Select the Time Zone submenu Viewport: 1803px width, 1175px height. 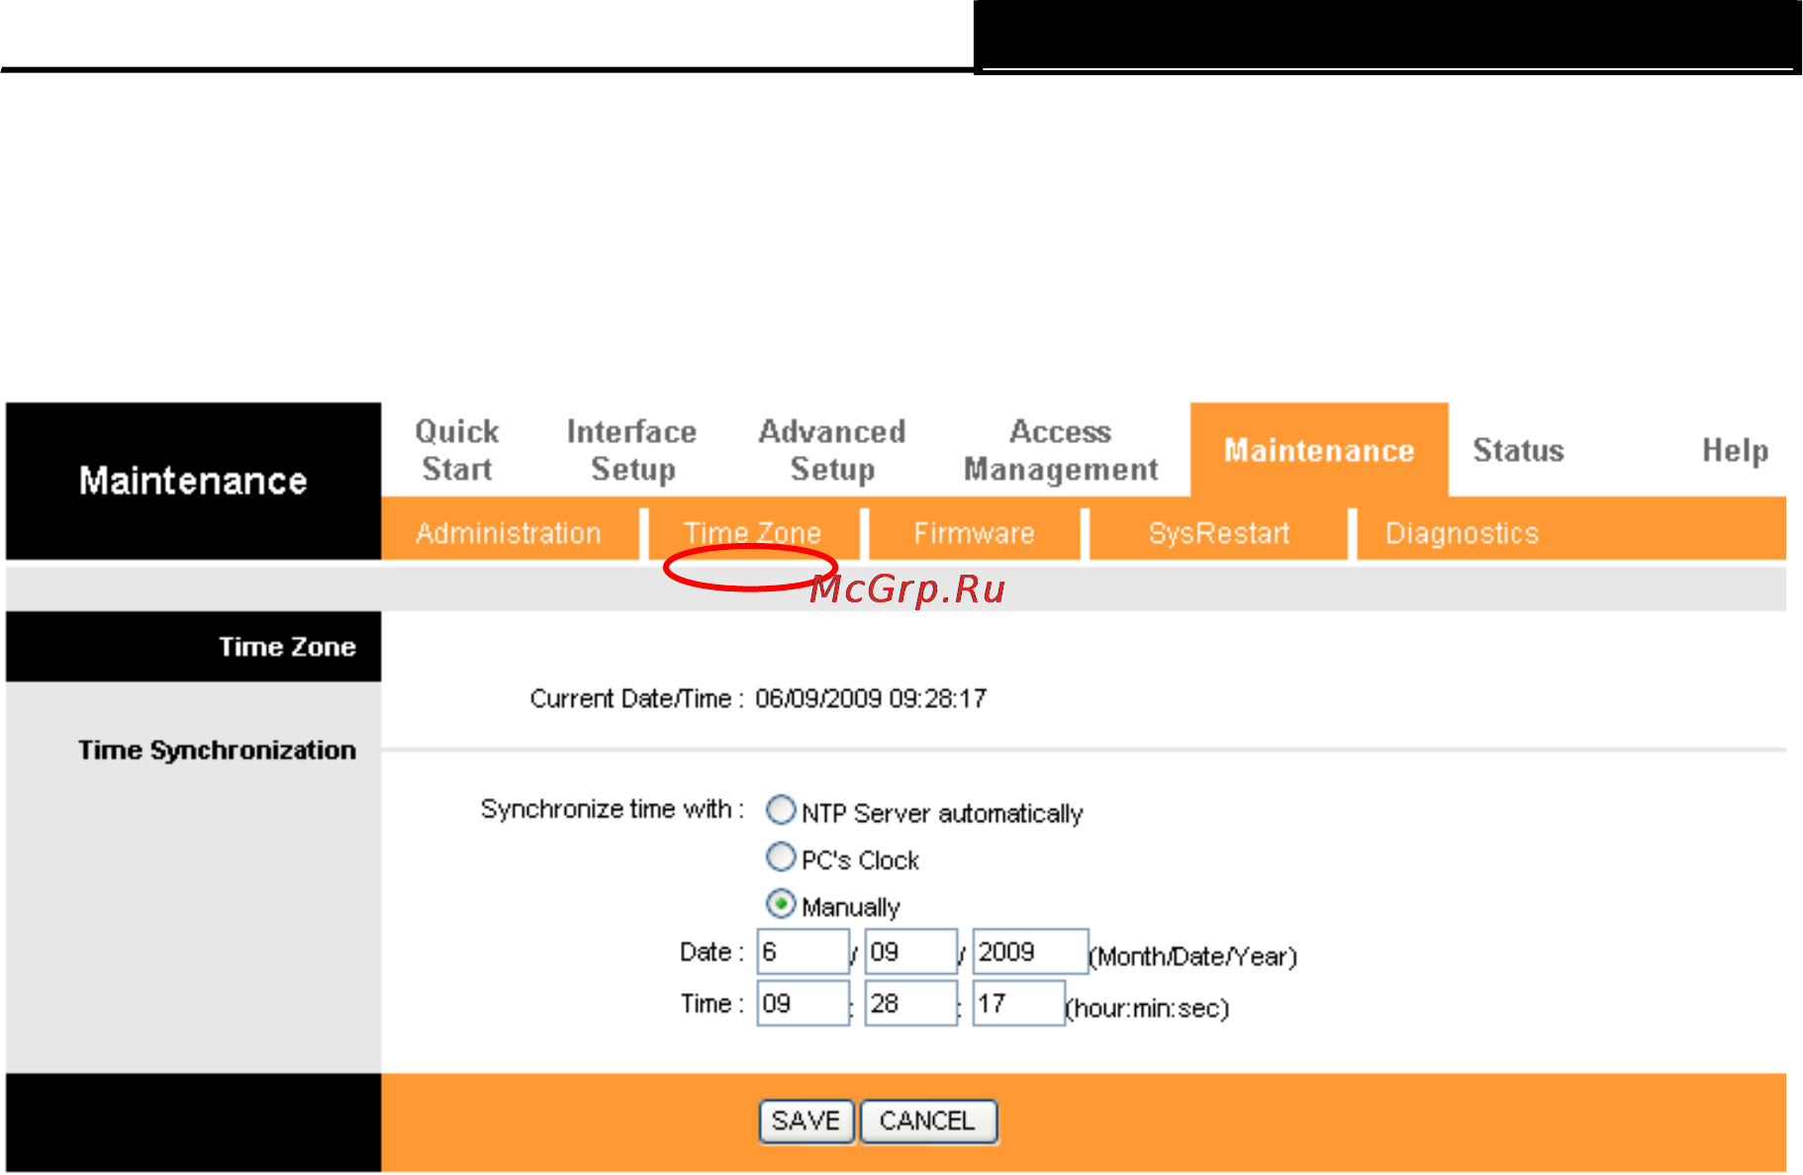(752, 533)
